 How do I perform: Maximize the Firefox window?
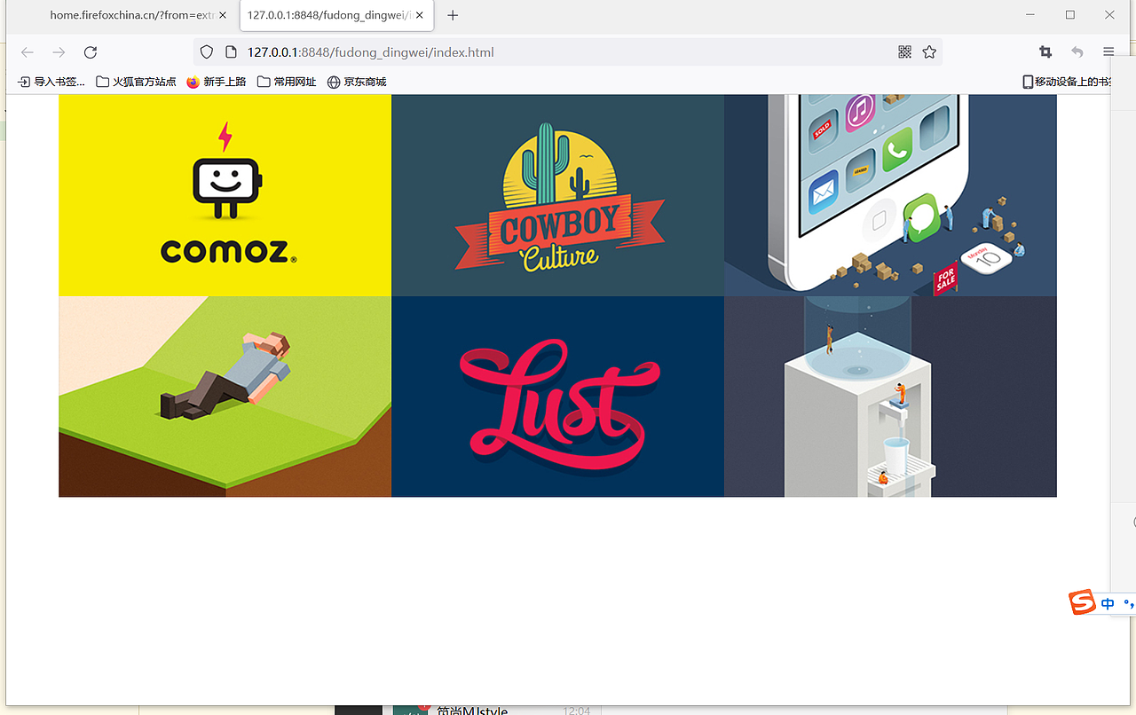[1069, 15]
